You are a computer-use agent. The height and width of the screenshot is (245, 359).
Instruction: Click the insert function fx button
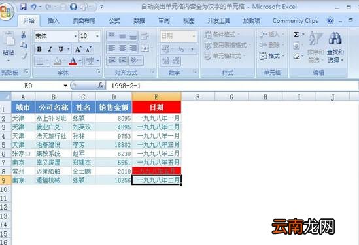(x=100, y=86)
